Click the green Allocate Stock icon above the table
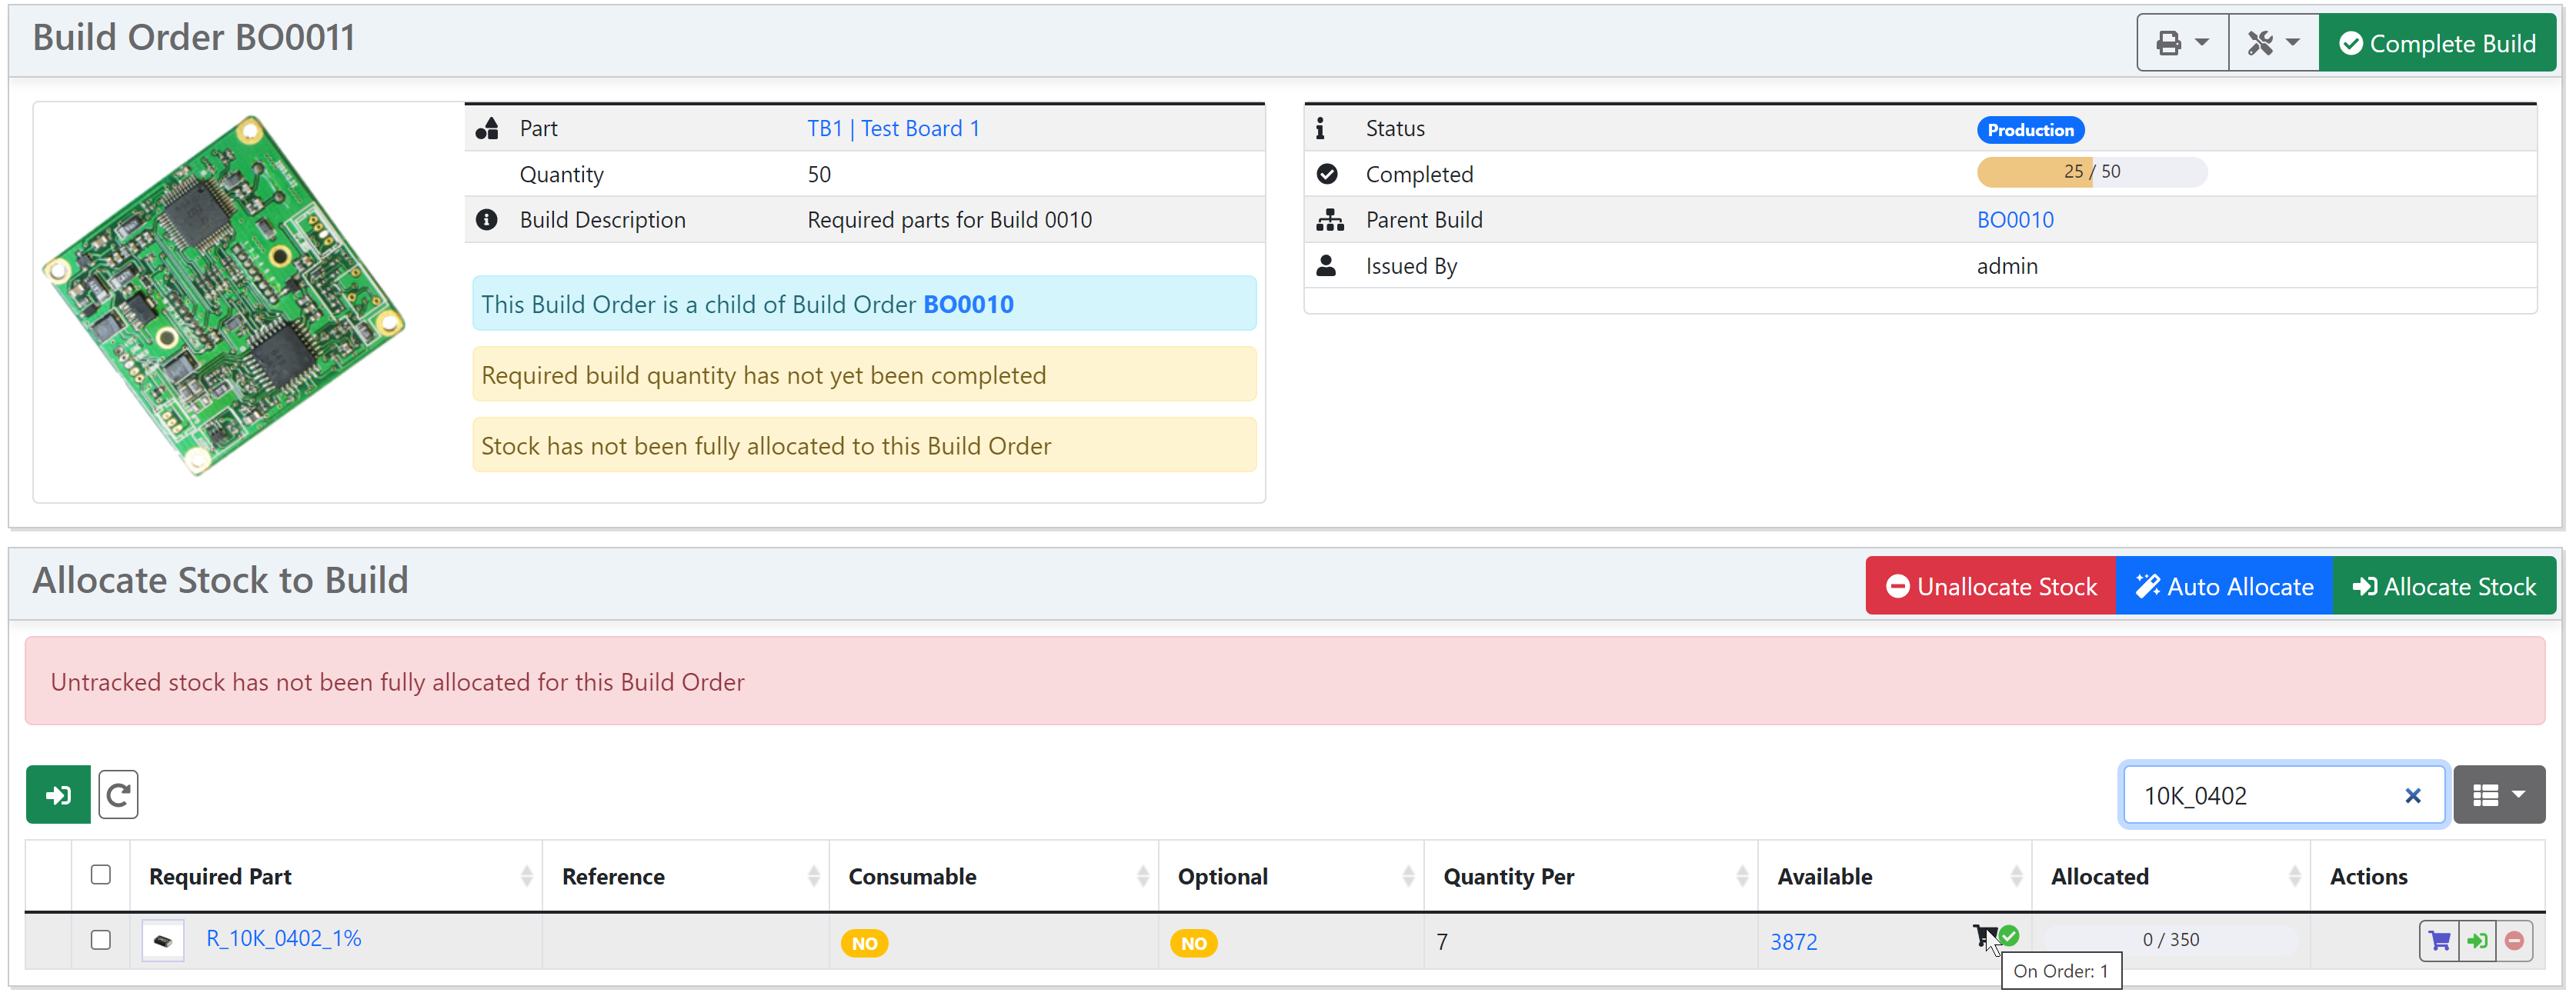The width and height of the screenshot is (2576, 996). pyautogui.click(x=57, y=794)
